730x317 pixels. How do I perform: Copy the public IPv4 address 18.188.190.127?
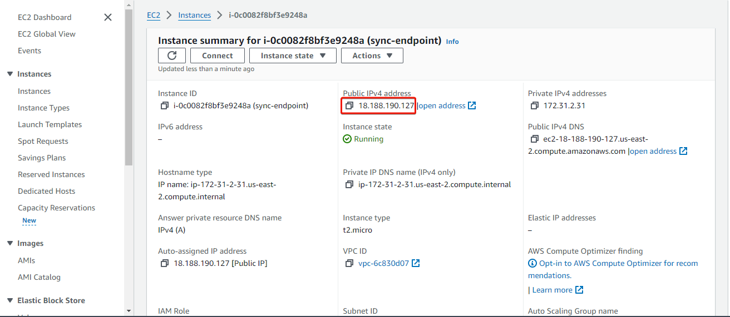point(349,105)
